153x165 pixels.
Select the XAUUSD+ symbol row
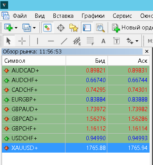tap(76, 148)
